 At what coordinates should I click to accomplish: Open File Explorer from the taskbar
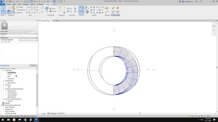click(9, 120)
